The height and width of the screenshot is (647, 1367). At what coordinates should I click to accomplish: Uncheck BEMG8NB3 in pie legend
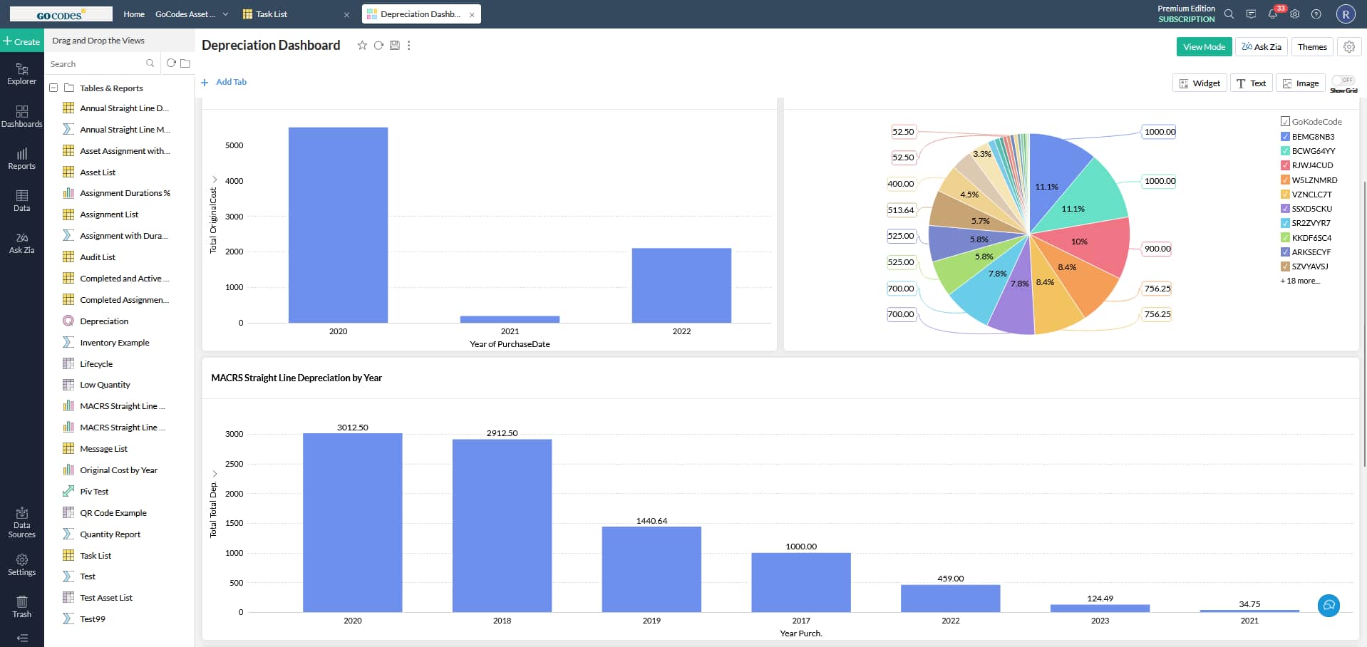pos(1285,137)
